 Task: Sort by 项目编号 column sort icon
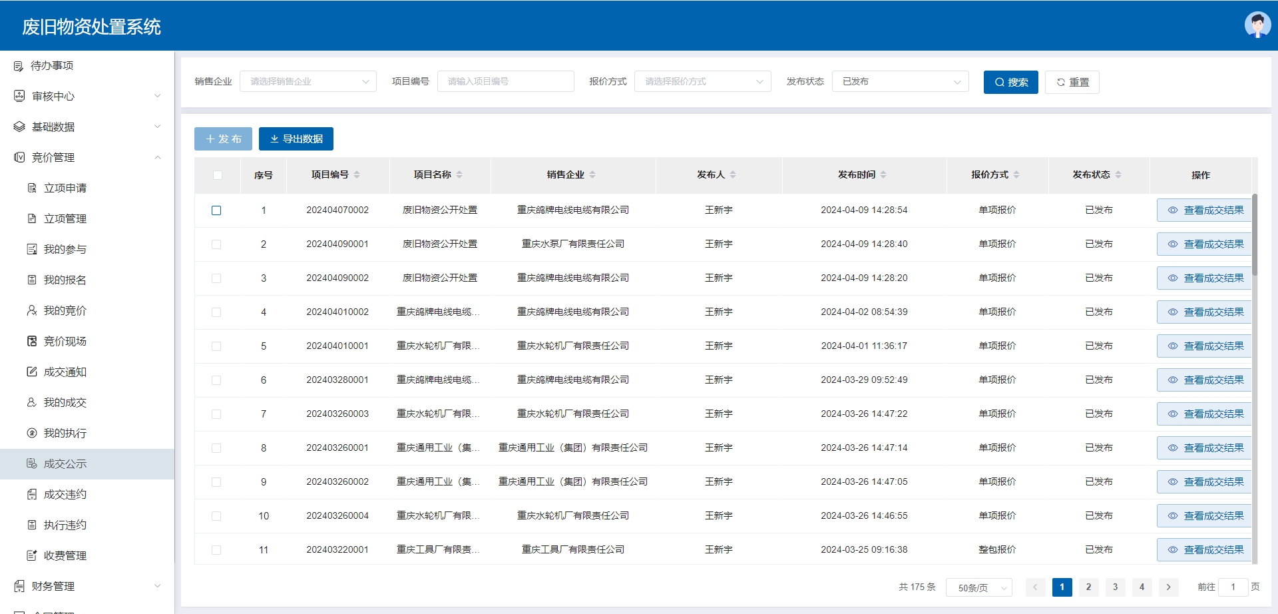coord(357,174)
